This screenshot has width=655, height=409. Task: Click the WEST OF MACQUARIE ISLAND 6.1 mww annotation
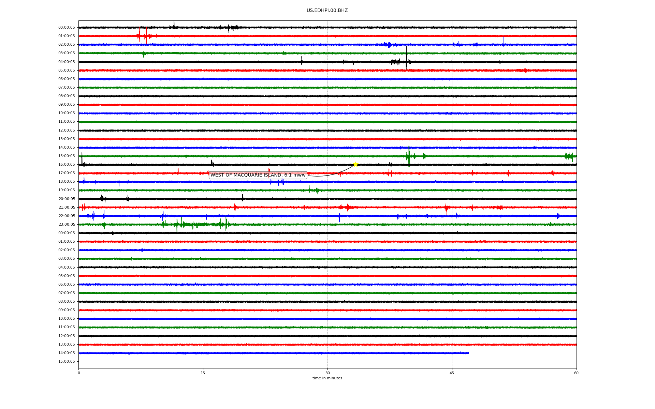tap(258, 175)
